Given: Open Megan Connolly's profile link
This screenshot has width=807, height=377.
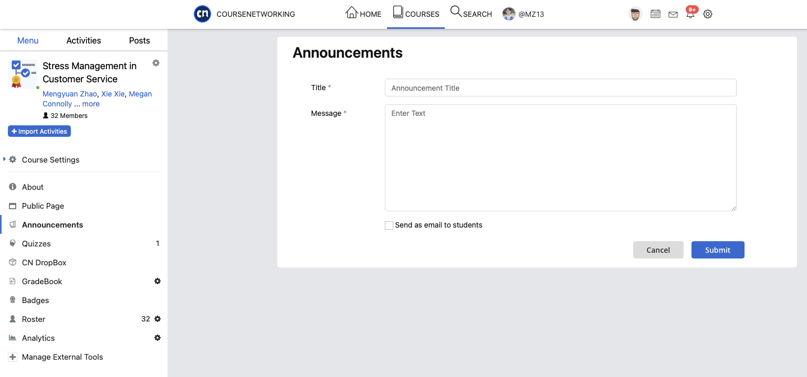Looking at the screenshot, I should tap(97, 99).
